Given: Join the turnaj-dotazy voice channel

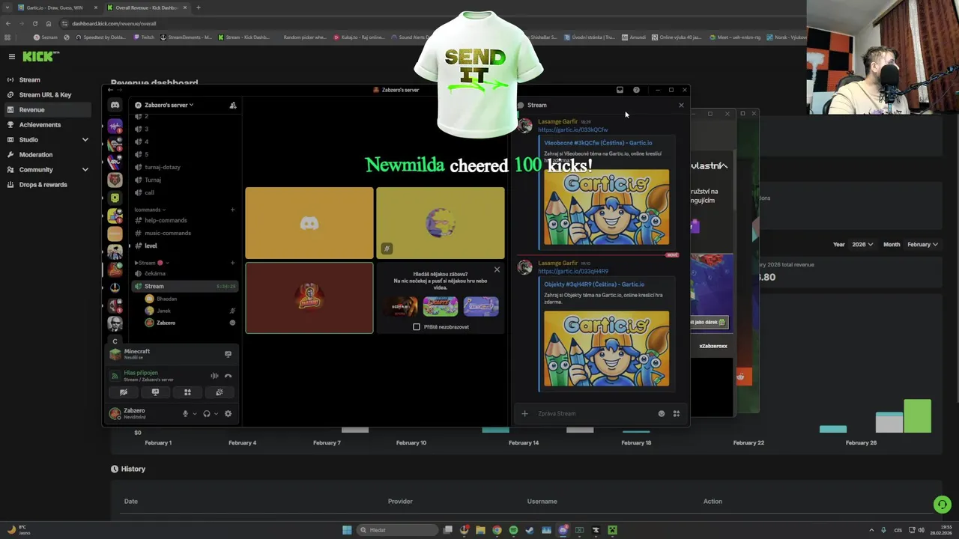Looking at the screenshot, I should [184, 167].
